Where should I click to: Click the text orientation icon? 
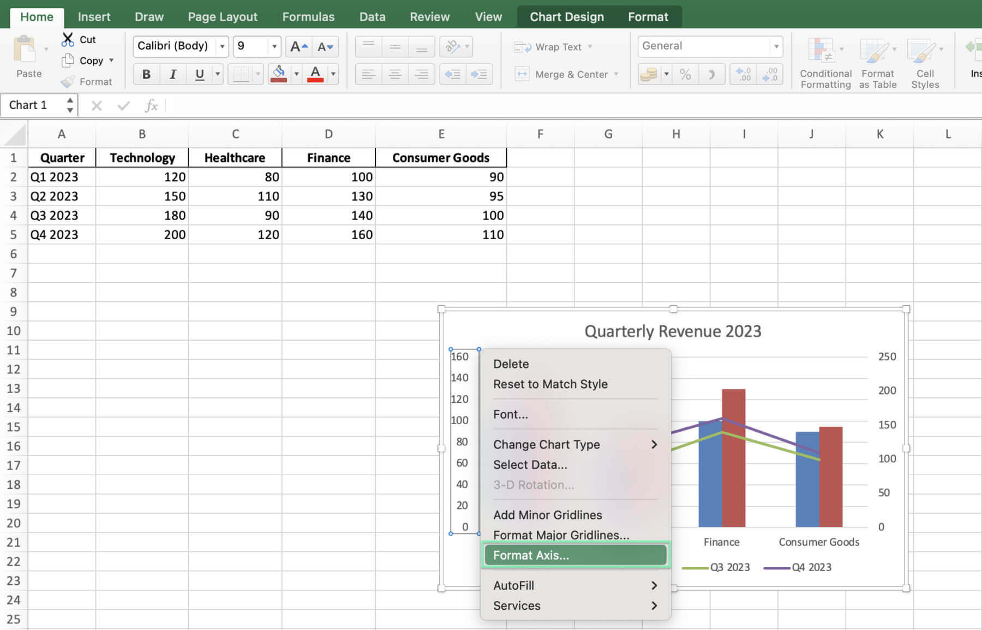point(452,47)
